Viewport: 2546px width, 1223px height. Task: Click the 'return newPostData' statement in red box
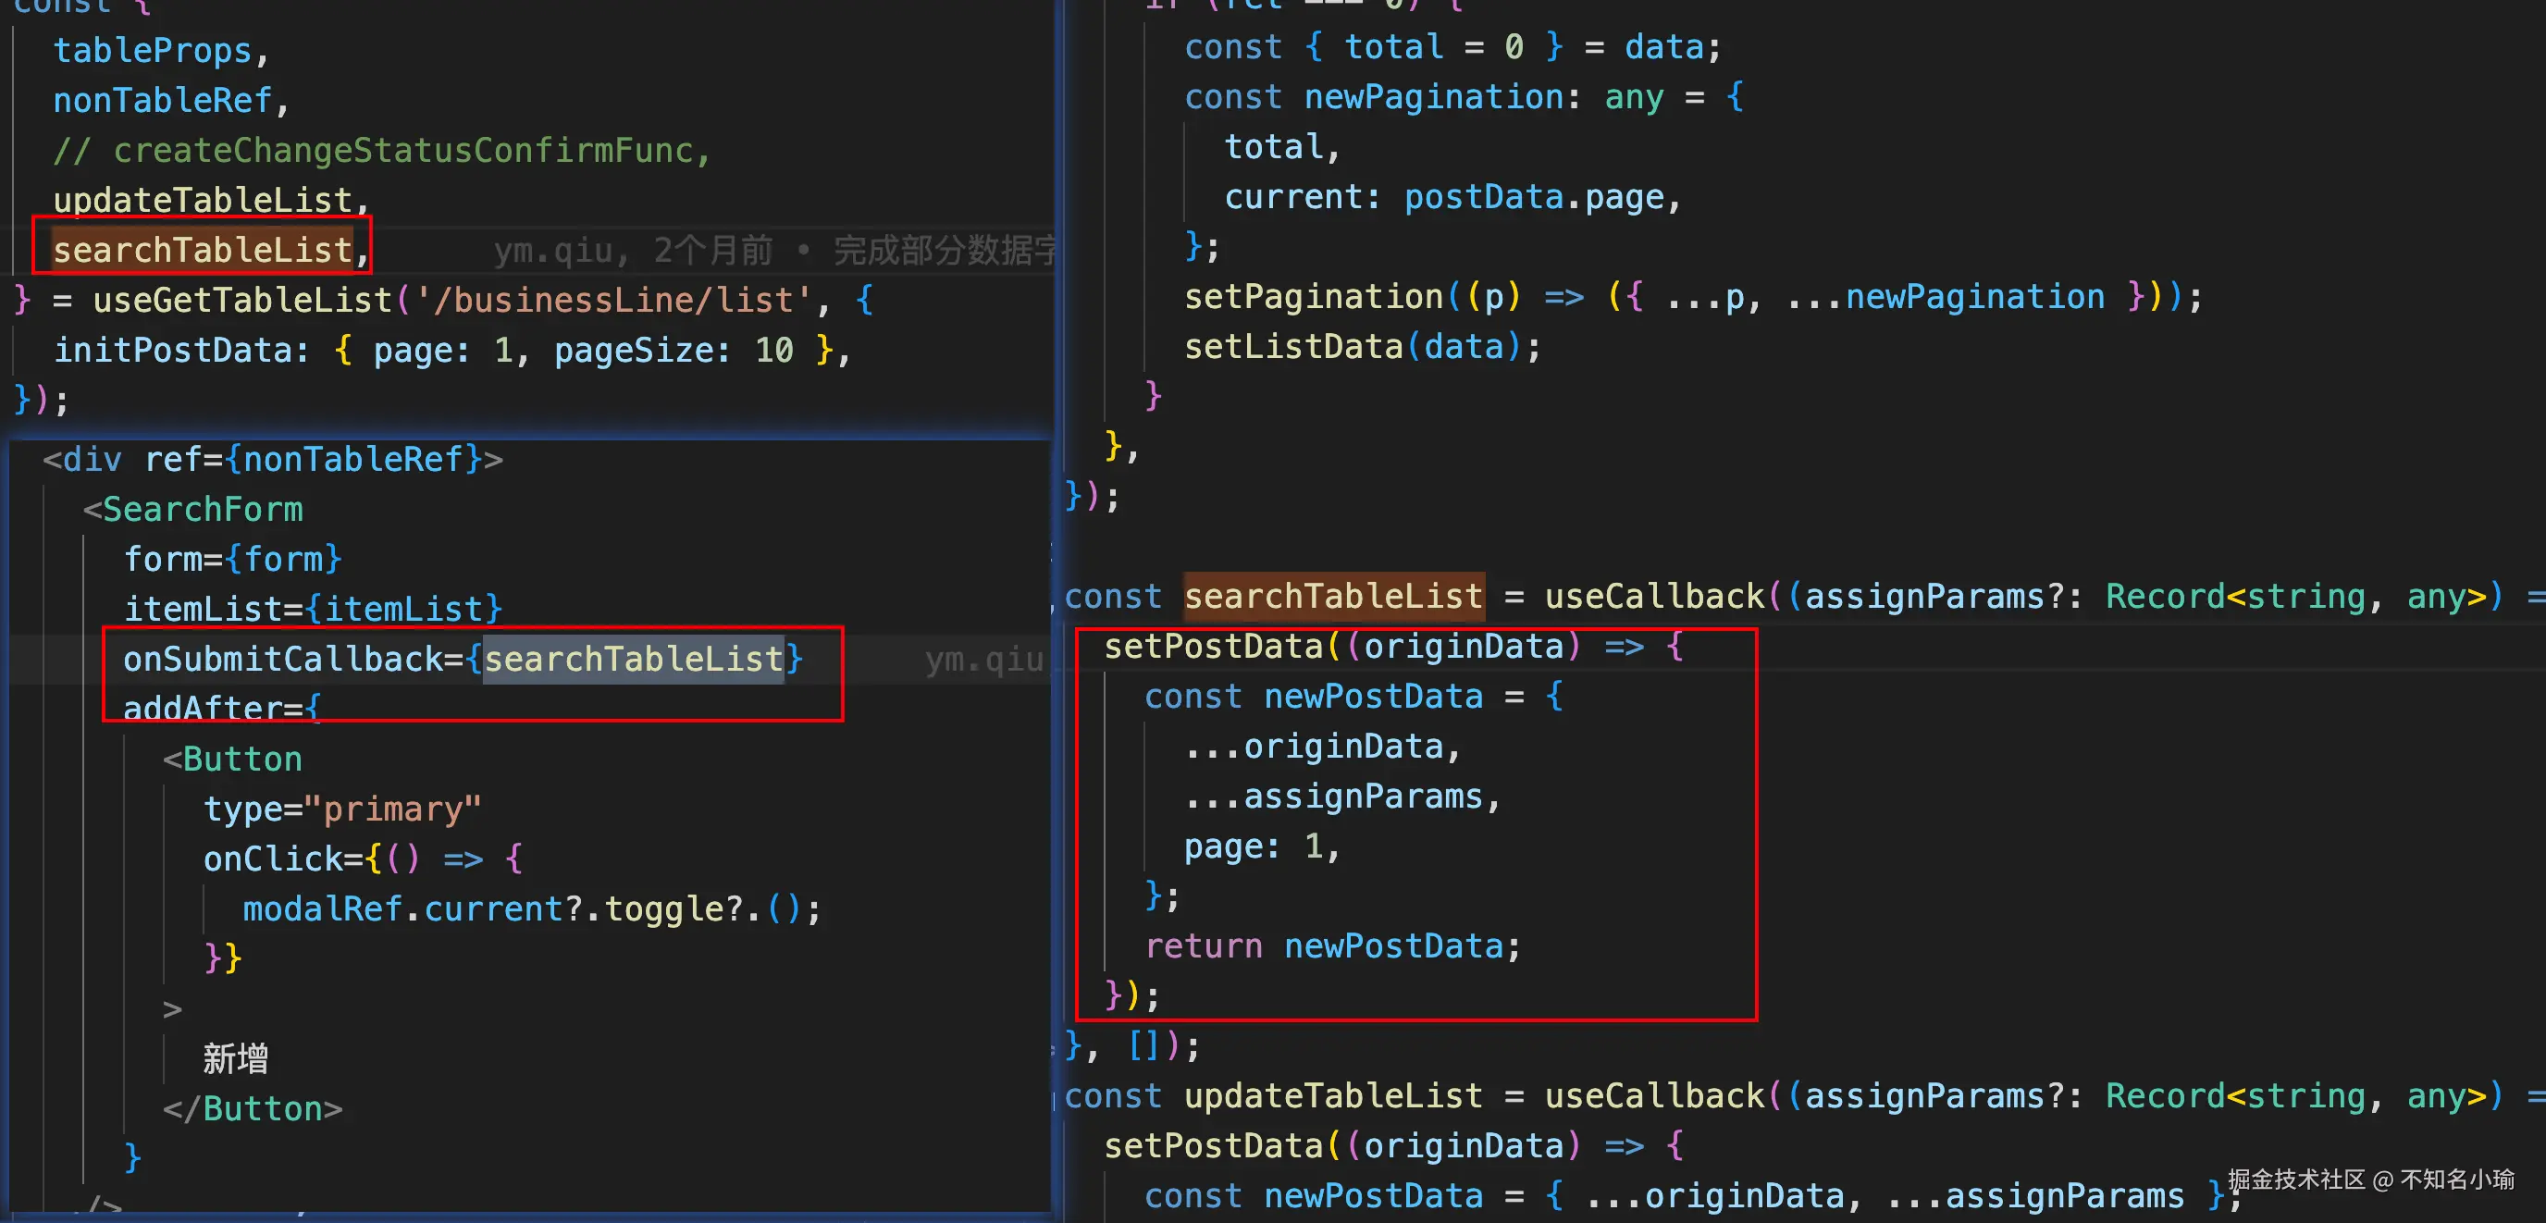pyautogui.click(x=1331, y=946)
